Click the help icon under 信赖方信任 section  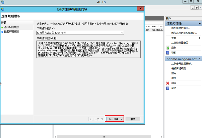point(168,53)
